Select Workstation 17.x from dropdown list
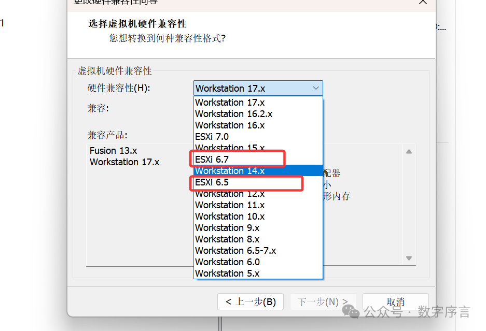The height and width of the screenshot is (331, 486). 258,103
